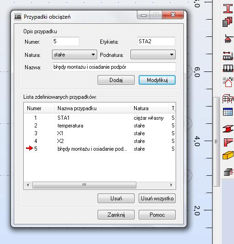The width and height of the screenshot is (234, 244).
Task: Select load case row X1
Action: [x=100, y=133]
